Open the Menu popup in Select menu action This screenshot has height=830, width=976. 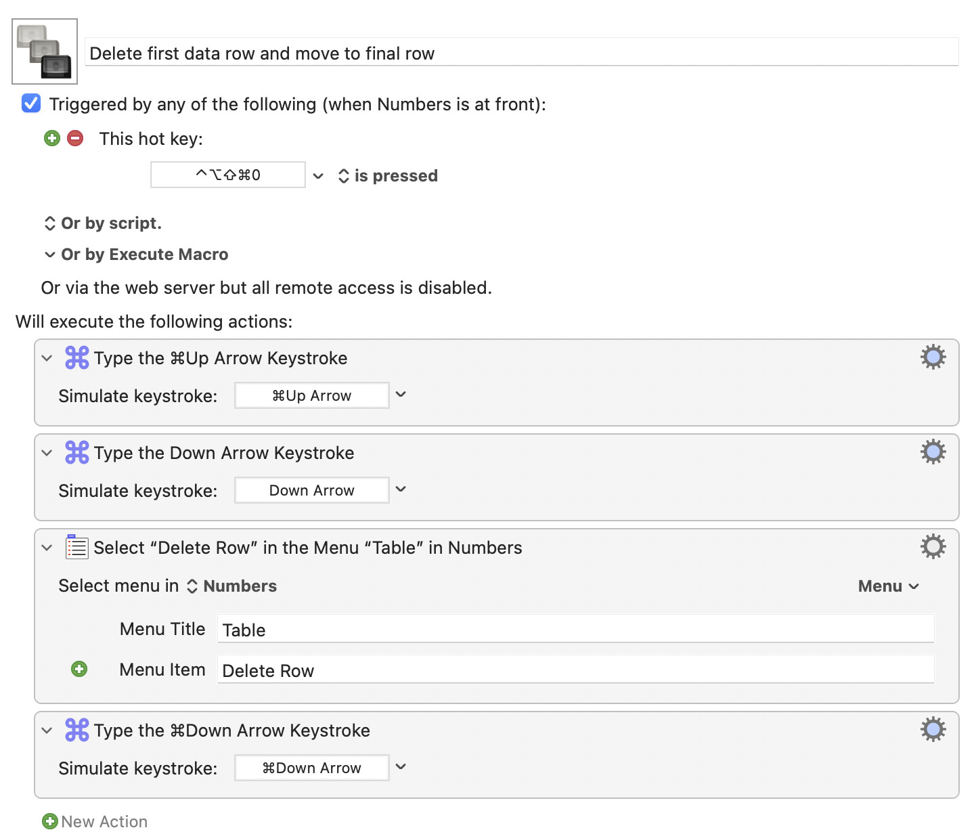(888, 586)
